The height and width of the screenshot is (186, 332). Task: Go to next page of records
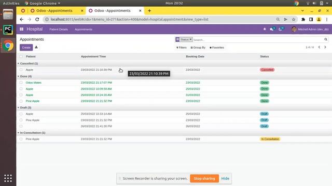point(325,47)
